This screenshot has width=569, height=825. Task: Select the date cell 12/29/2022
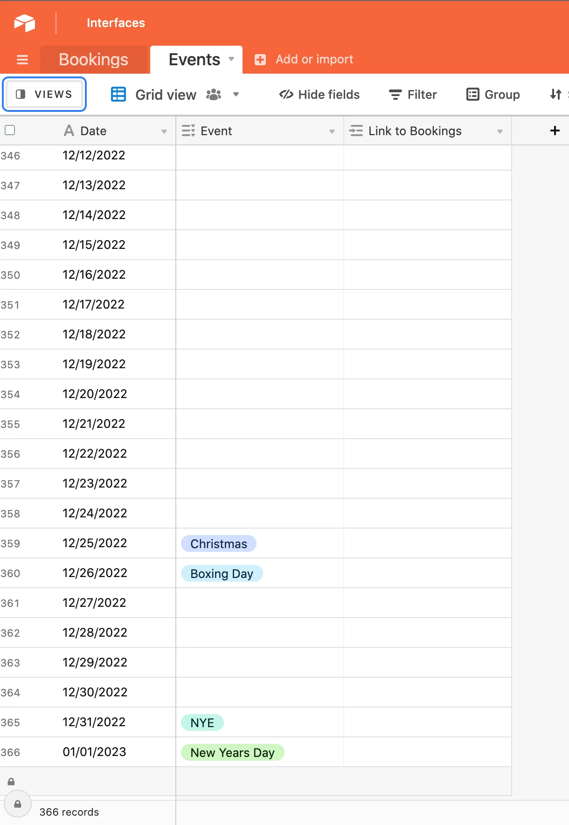95,662
